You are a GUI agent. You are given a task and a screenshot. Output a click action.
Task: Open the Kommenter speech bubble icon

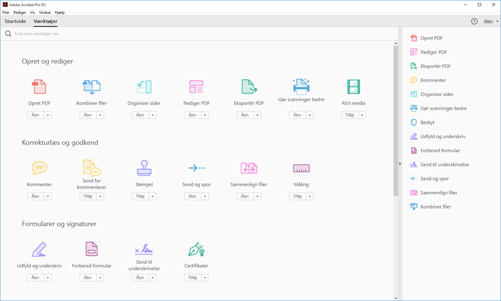[40, 167]
